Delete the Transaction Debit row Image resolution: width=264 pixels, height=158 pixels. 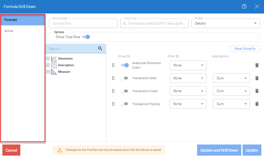click(x=257, y=78)
